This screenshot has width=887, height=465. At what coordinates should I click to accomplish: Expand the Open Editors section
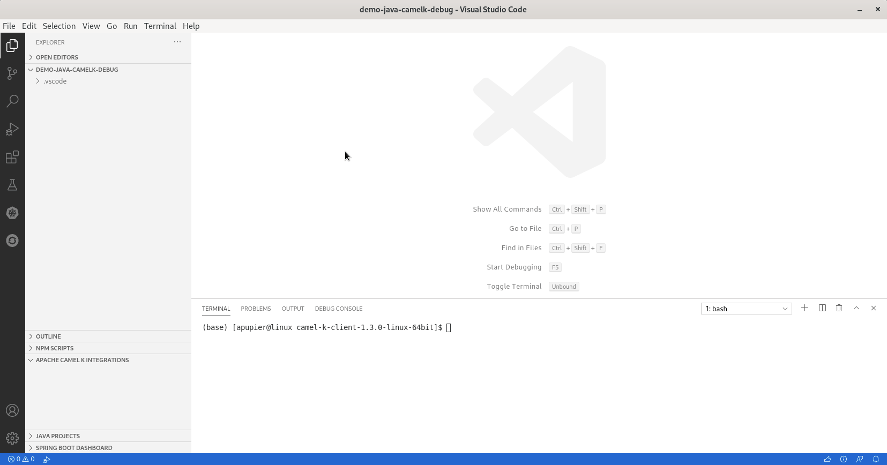point(57,57)
